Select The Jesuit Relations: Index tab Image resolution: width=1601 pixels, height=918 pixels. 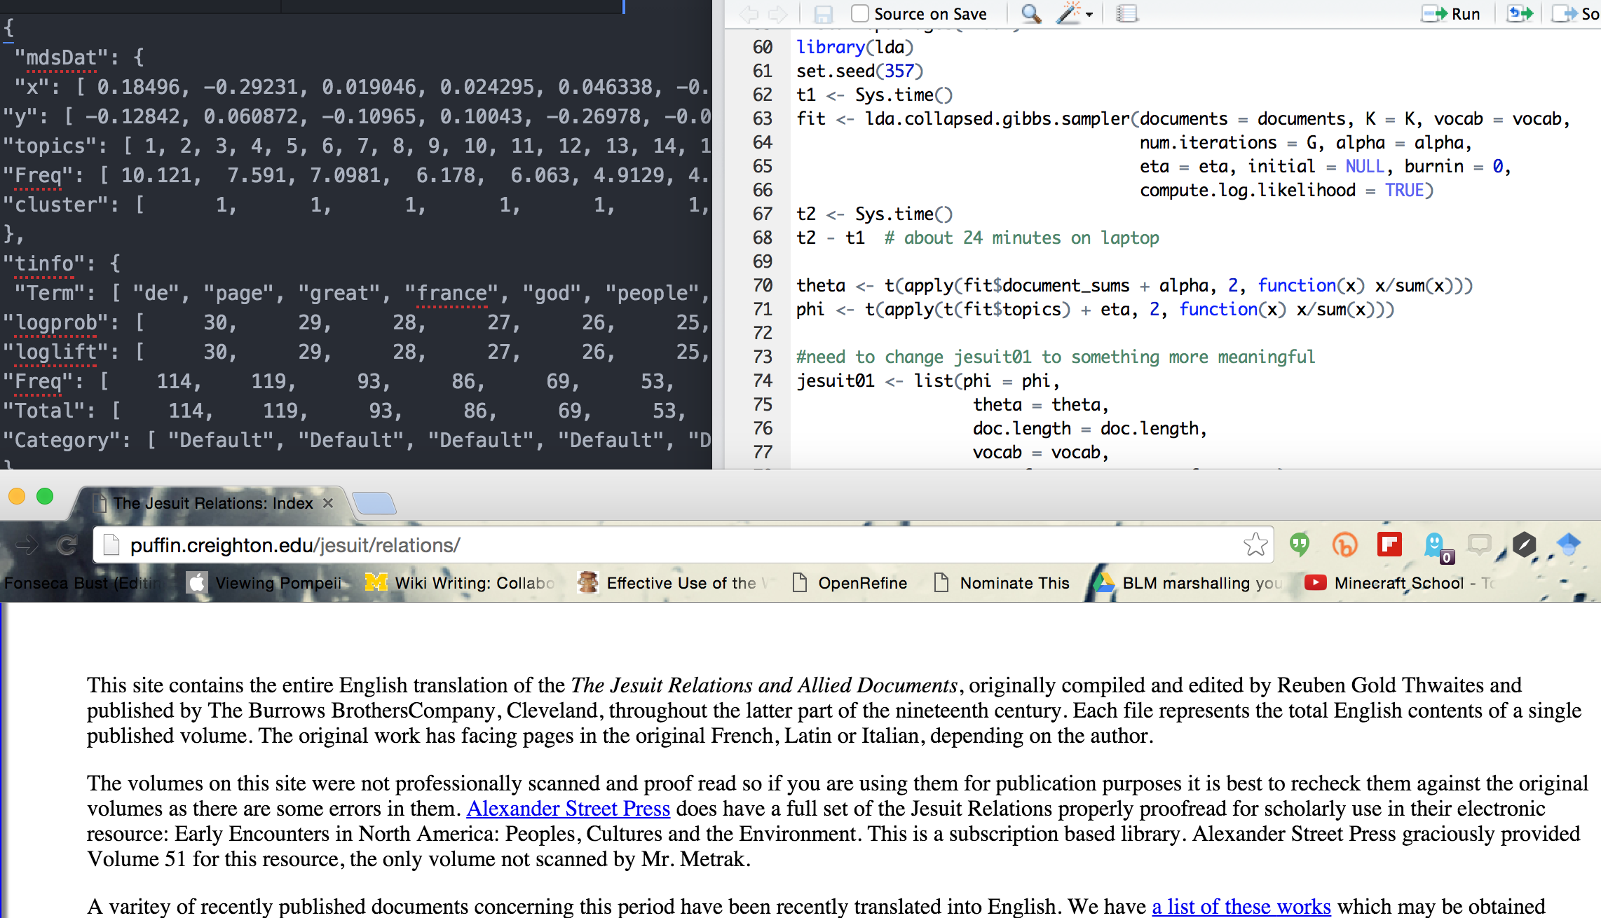click(x=212, y=503)
